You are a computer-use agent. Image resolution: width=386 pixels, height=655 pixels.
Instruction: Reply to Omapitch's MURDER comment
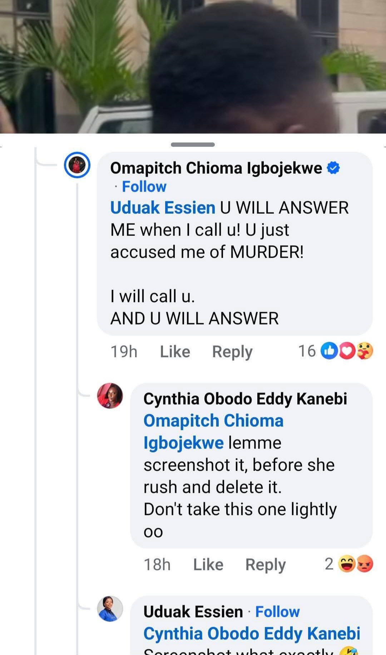[232, 352]
